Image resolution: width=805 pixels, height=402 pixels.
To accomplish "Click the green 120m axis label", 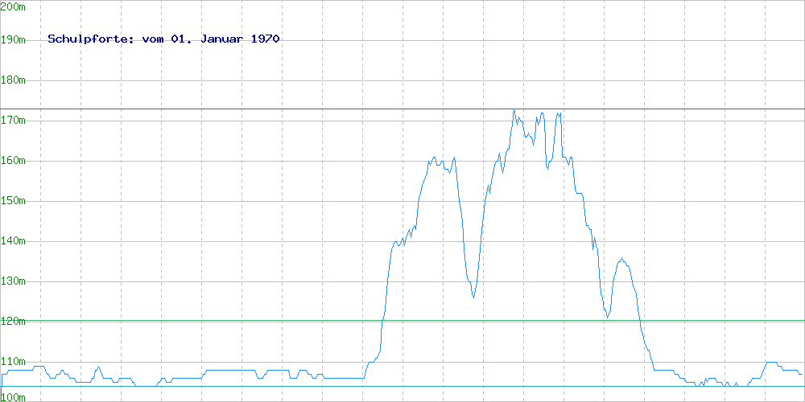I will point(14,321).
